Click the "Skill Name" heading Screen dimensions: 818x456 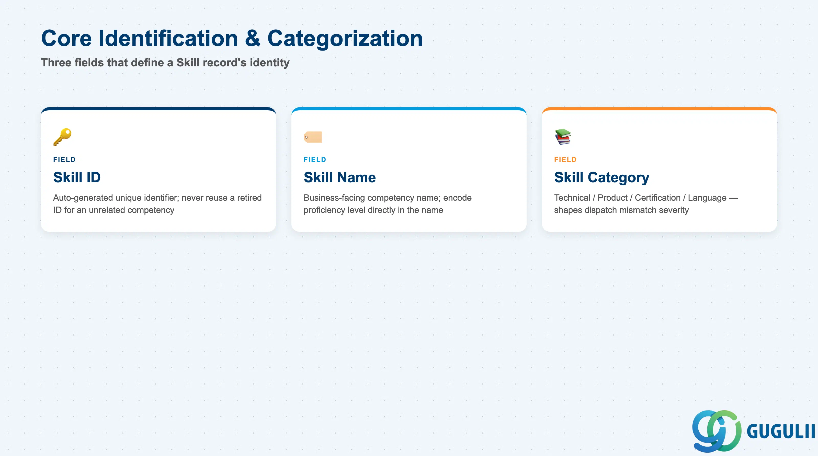[339, 177]
